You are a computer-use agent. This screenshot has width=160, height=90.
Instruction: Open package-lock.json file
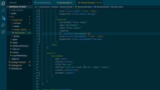[18, 62]
